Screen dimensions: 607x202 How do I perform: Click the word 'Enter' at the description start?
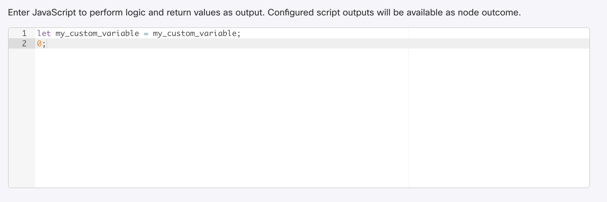pos(19,13)
